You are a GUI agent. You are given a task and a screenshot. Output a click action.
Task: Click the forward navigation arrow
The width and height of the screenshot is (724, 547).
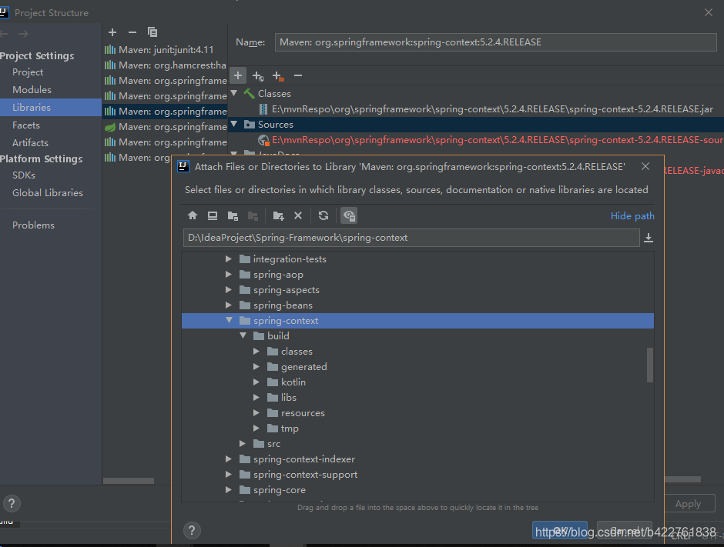click(x=24, y=34)
